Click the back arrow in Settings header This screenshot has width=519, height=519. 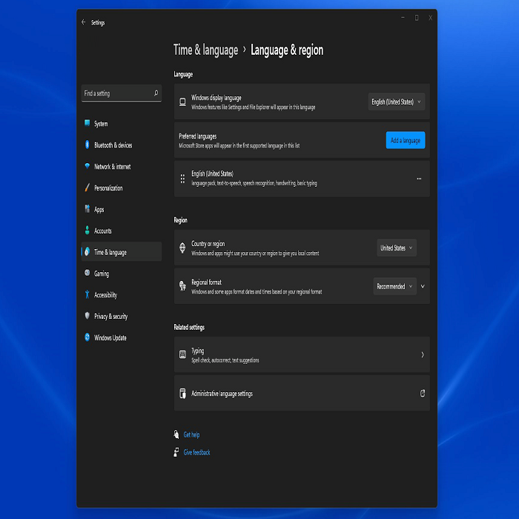click(83, 22)
